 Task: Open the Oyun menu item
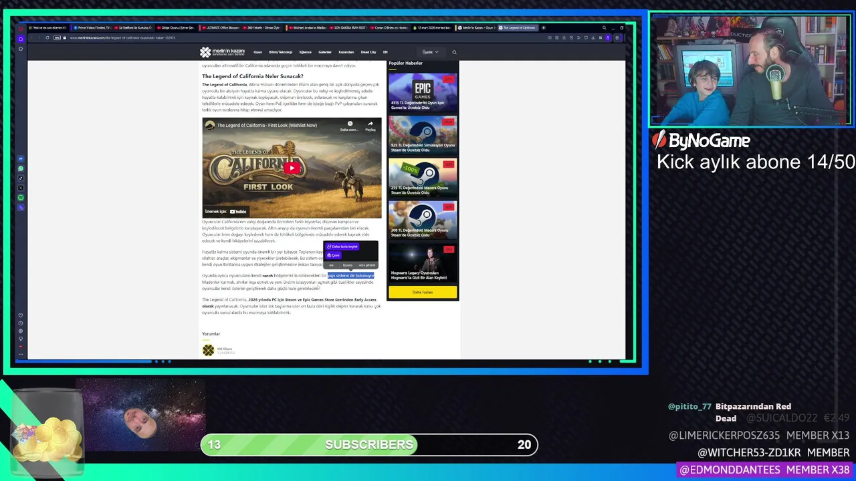257,52
